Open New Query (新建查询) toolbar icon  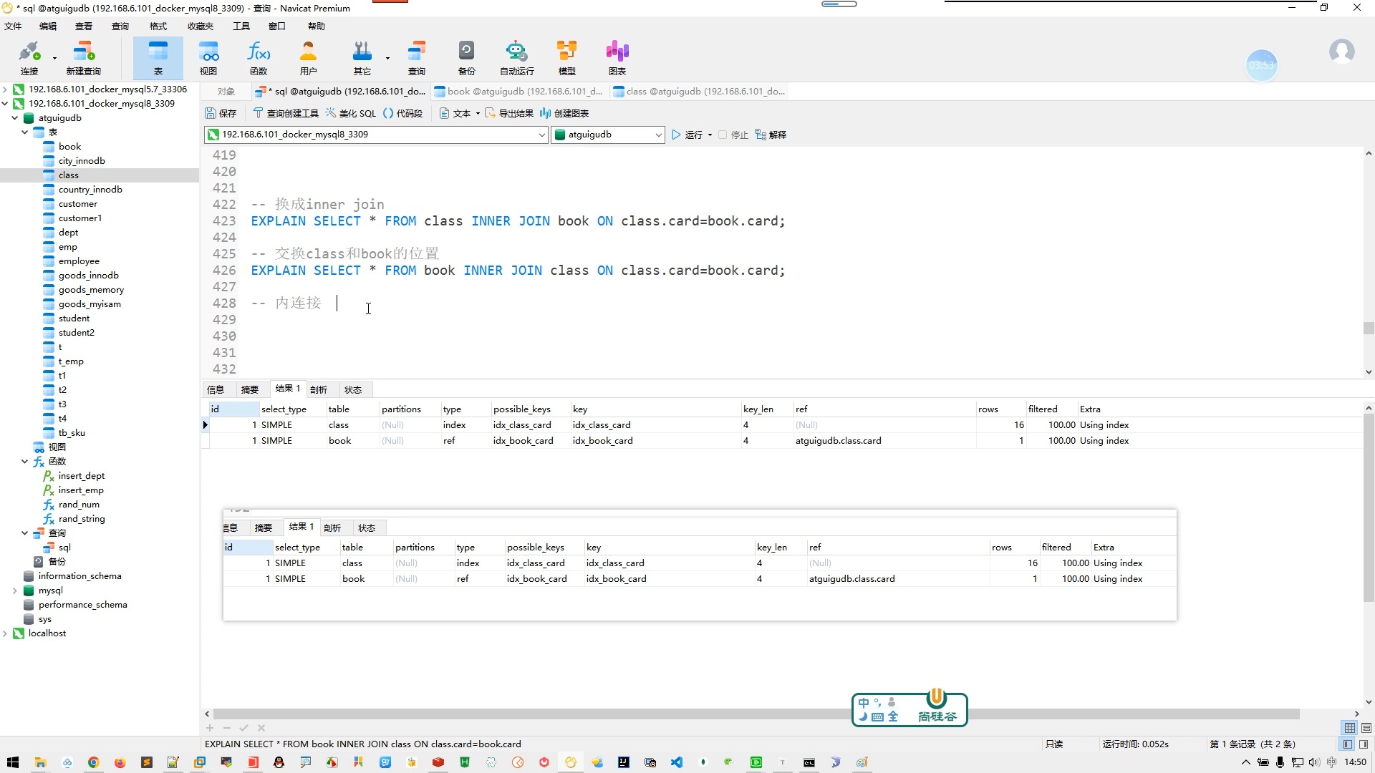(84, 57)
